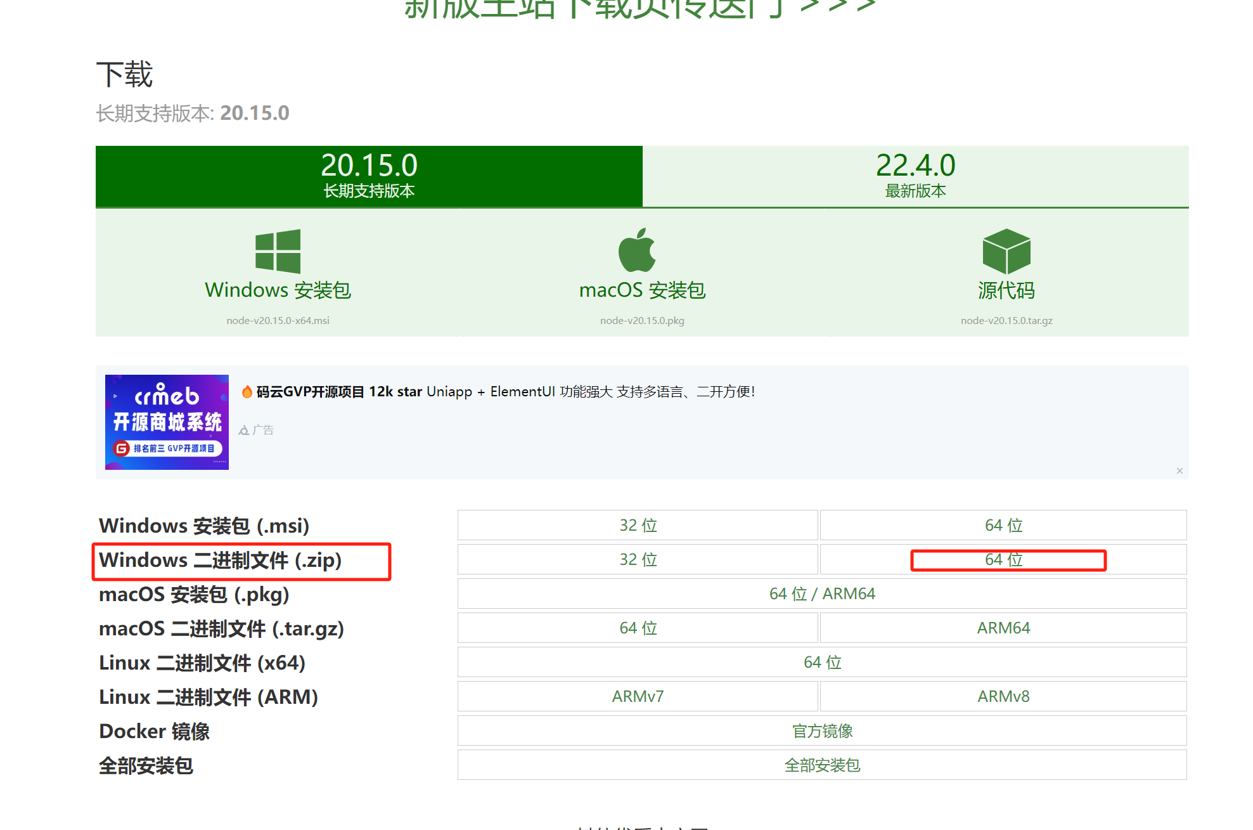Select 64-bit Windows .msi installer
The height and width of the screenshot is (830, 1253).
tap(1003, 525)
